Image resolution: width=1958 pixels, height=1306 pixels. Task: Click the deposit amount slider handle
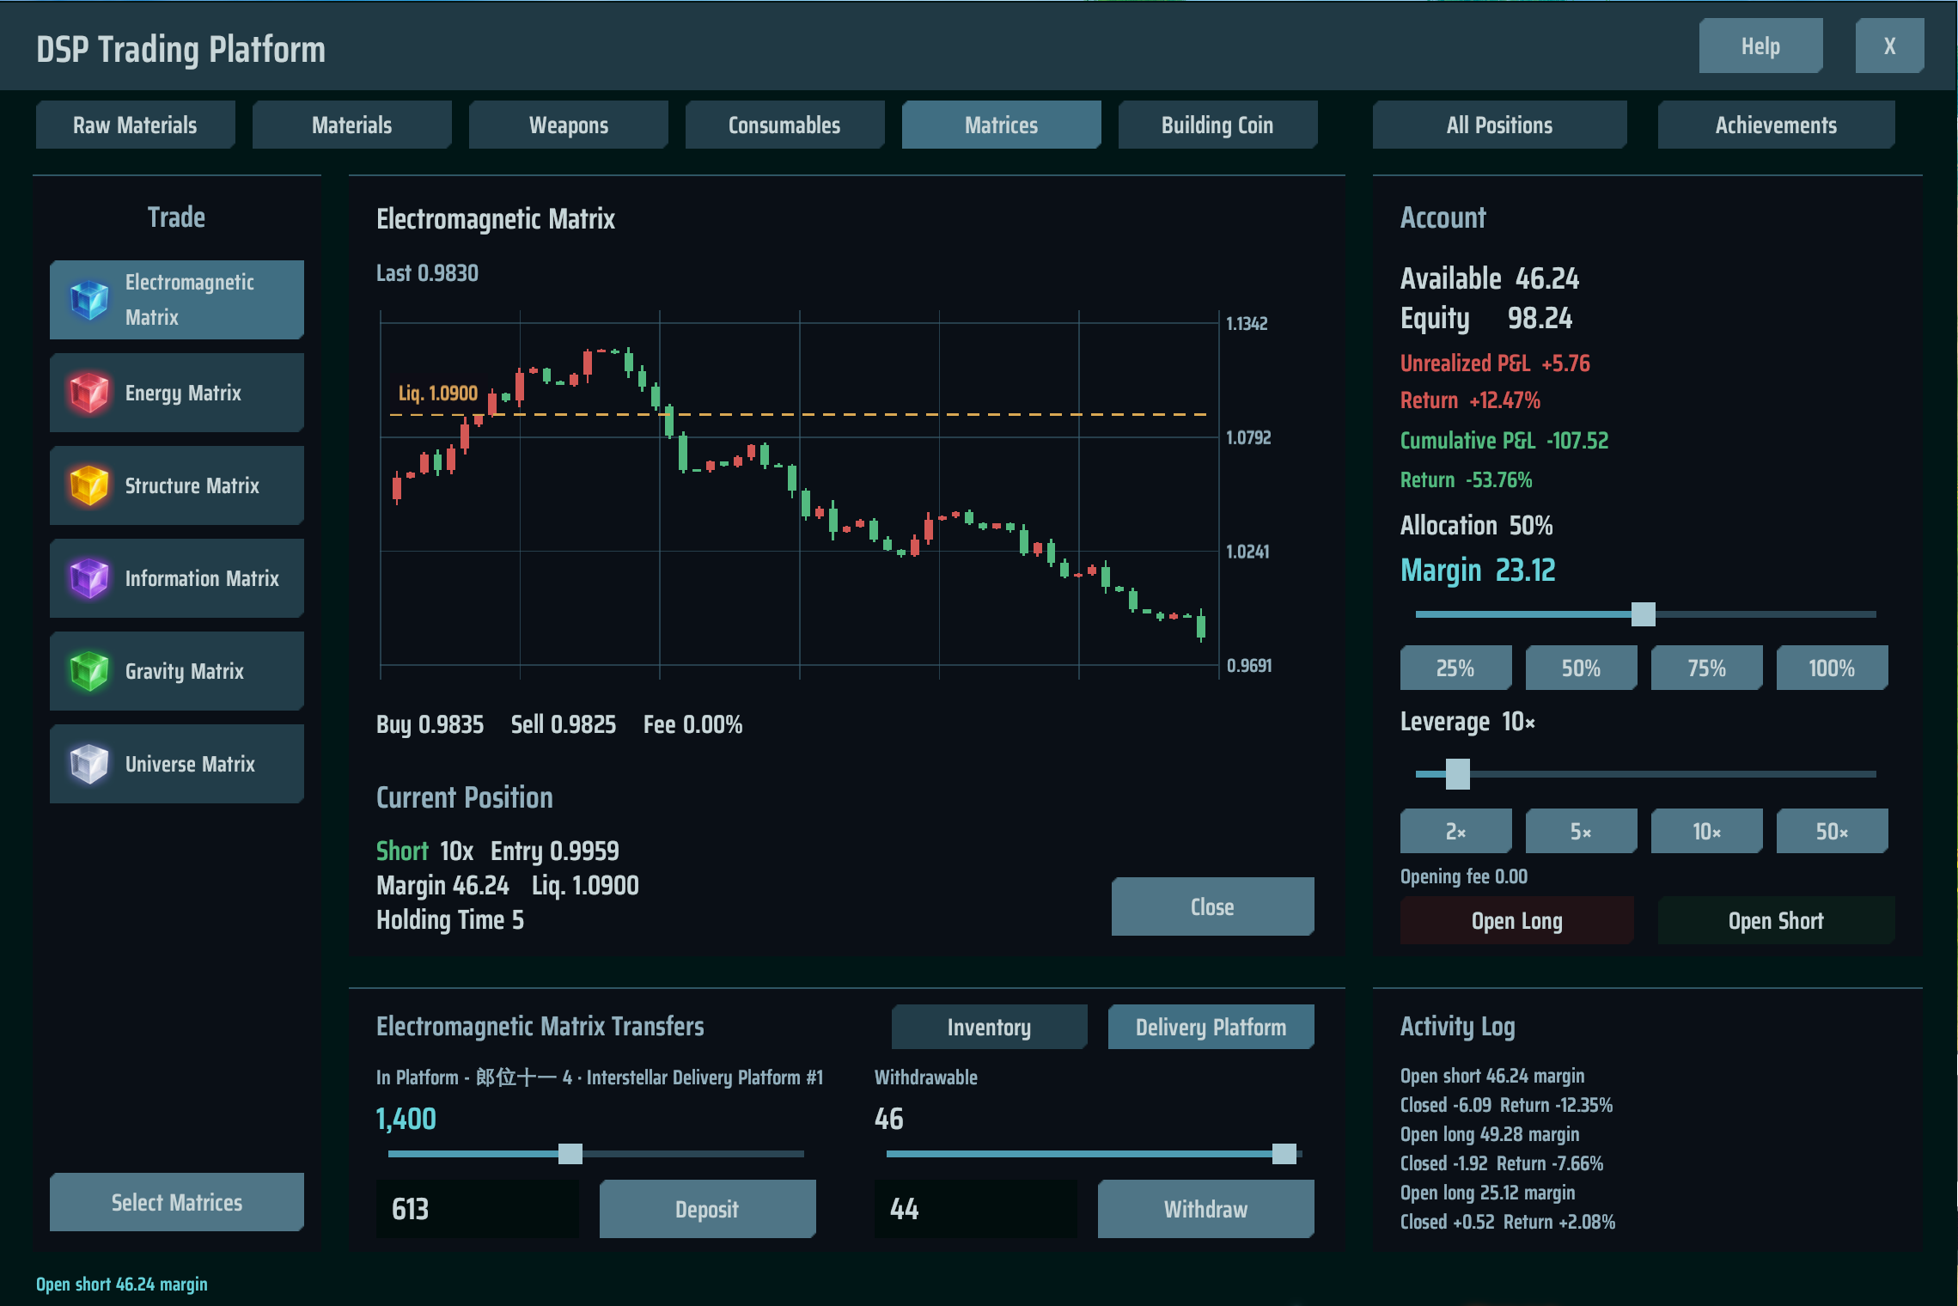pos(570,1153)
